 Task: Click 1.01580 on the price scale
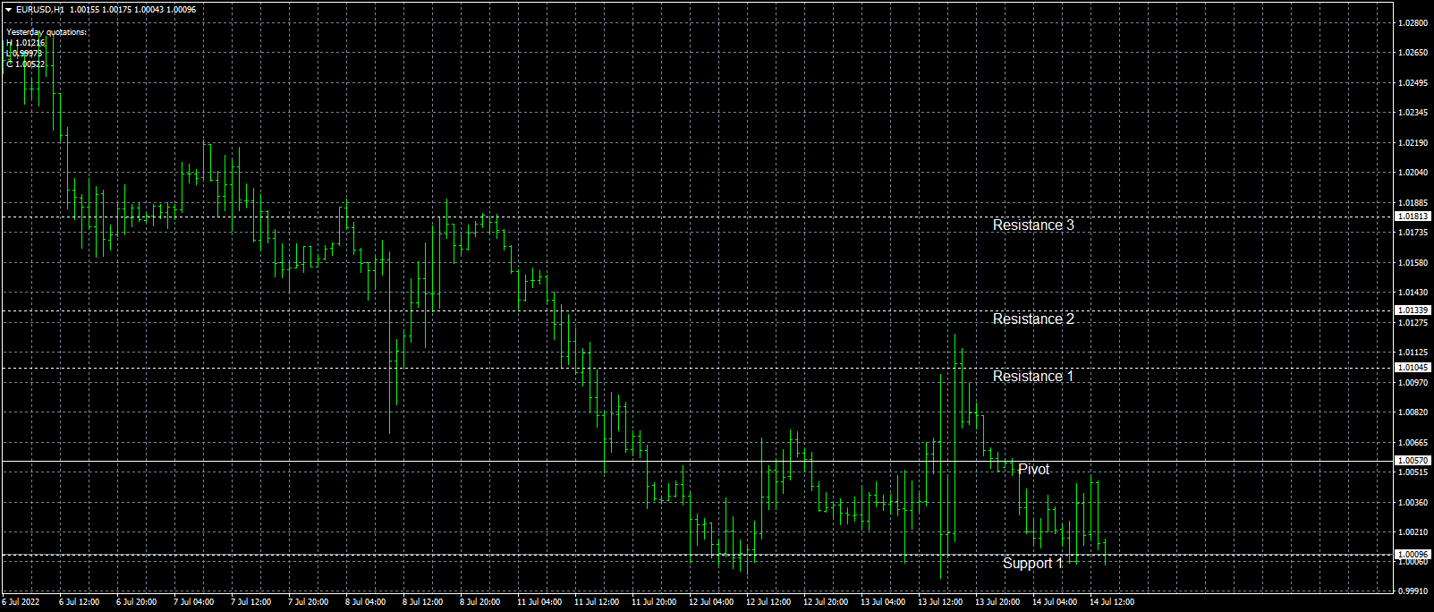click(1413, 263)
